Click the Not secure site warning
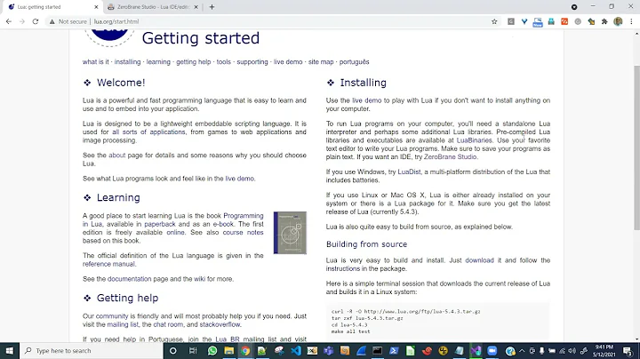 click(68, 21)
